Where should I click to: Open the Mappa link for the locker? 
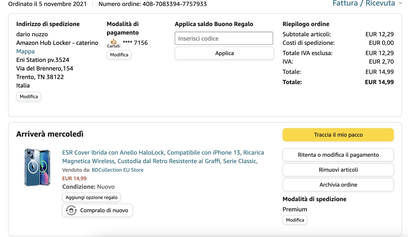tap(25, 51)
